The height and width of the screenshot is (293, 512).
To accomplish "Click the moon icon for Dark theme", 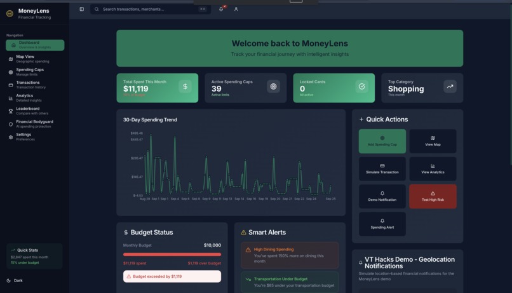I will (9, 280).
